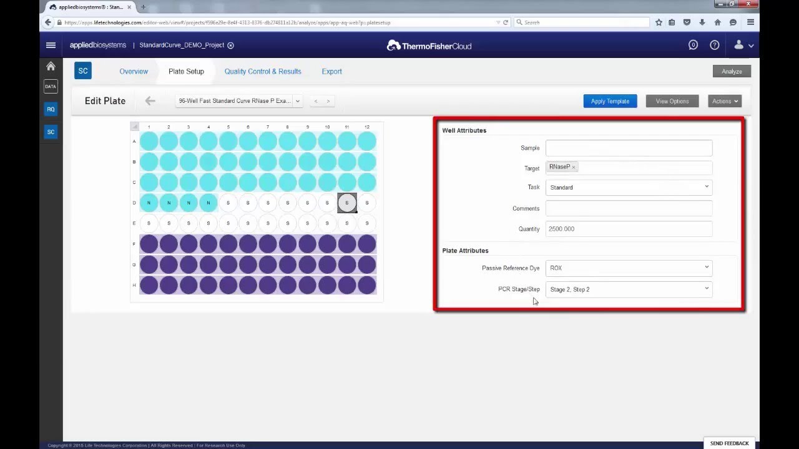Image resolution: width=799 pixels, height=449 pixels.
Task: Click the blue SC module badge
Action: coord(83,71)
